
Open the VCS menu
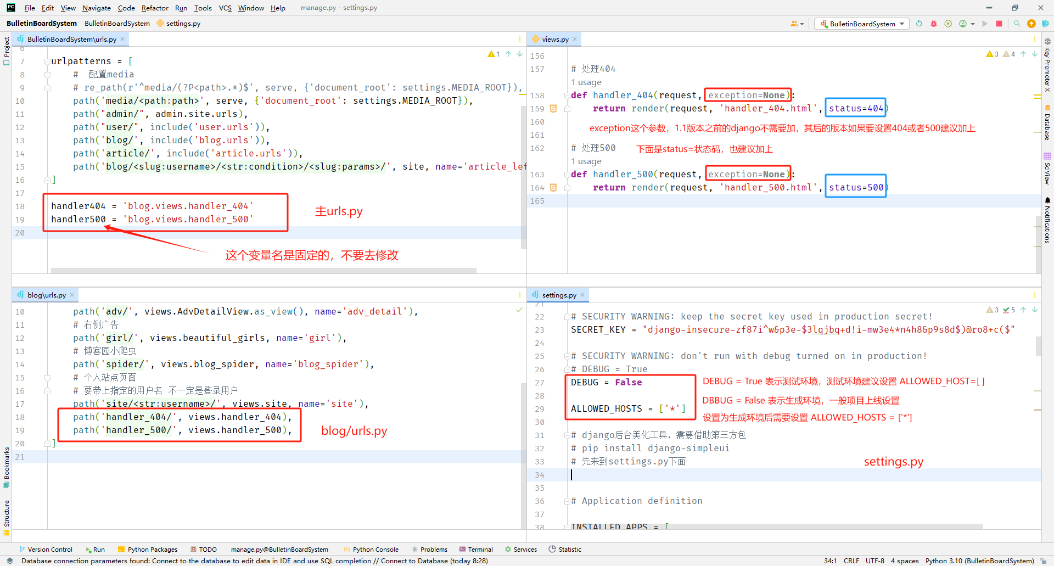pos(225,8)
